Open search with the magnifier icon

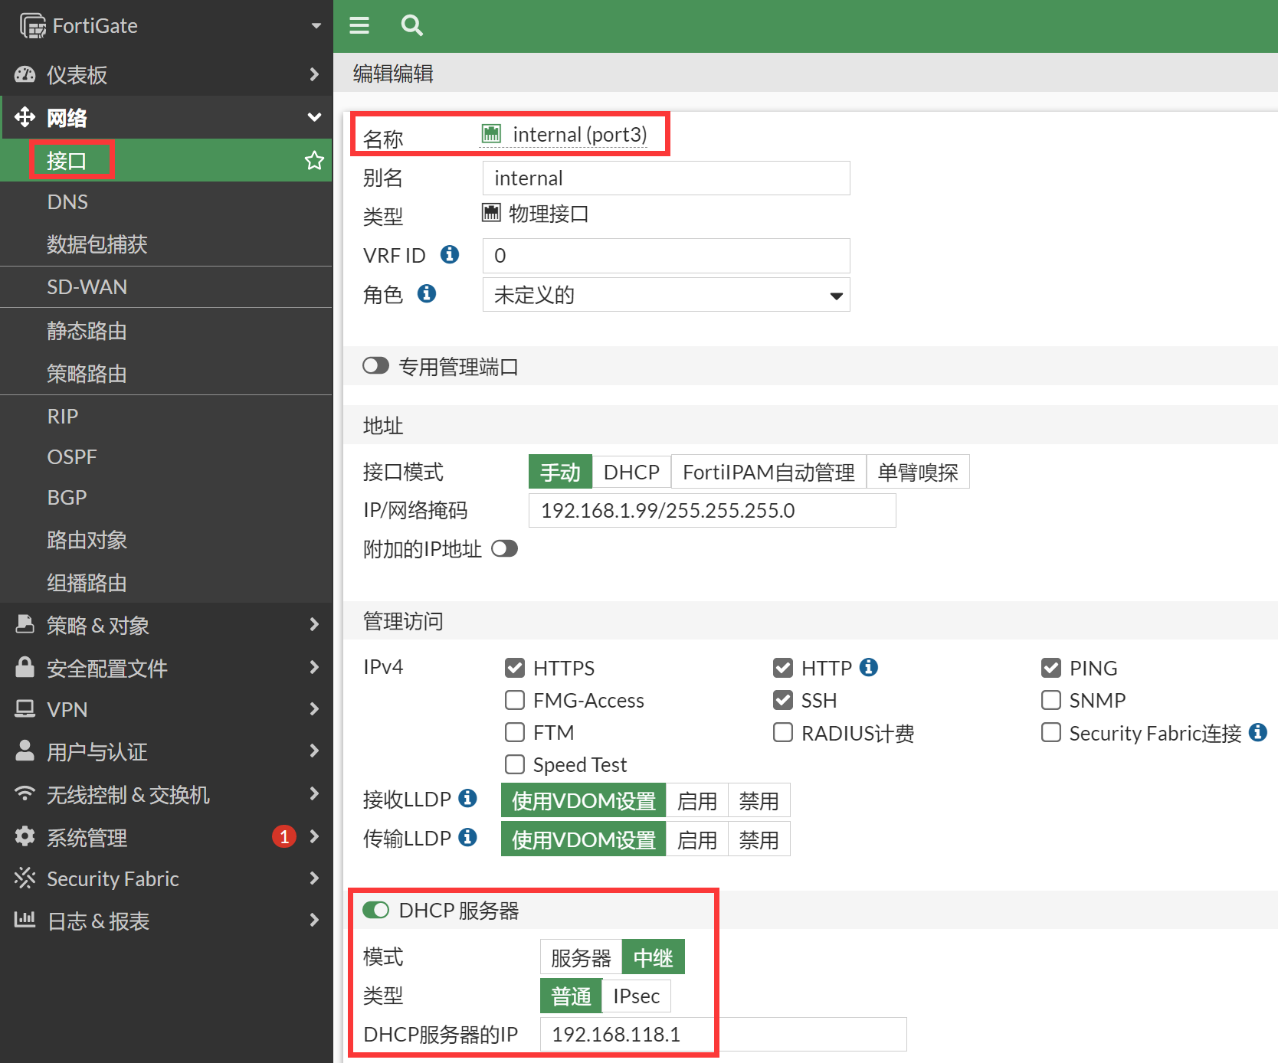[411, 25]
